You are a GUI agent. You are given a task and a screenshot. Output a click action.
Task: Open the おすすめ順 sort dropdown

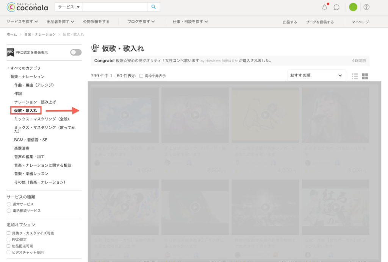316,75
